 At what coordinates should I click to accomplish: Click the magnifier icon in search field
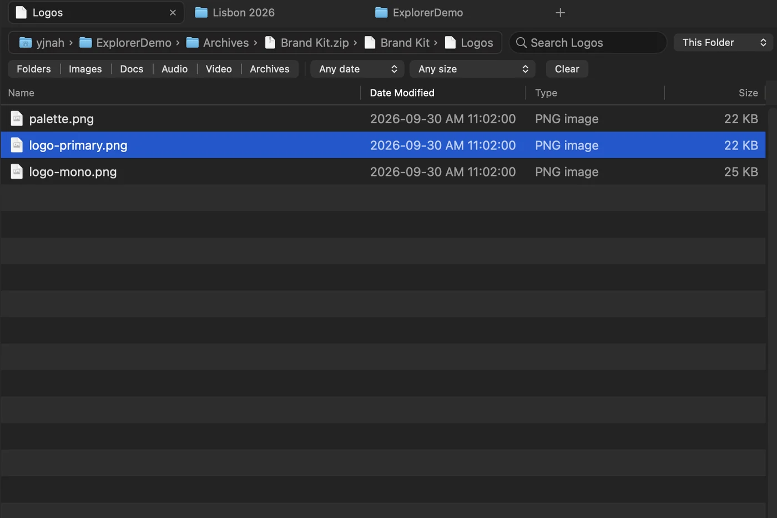pyautogui.click(x=521, y=43)
